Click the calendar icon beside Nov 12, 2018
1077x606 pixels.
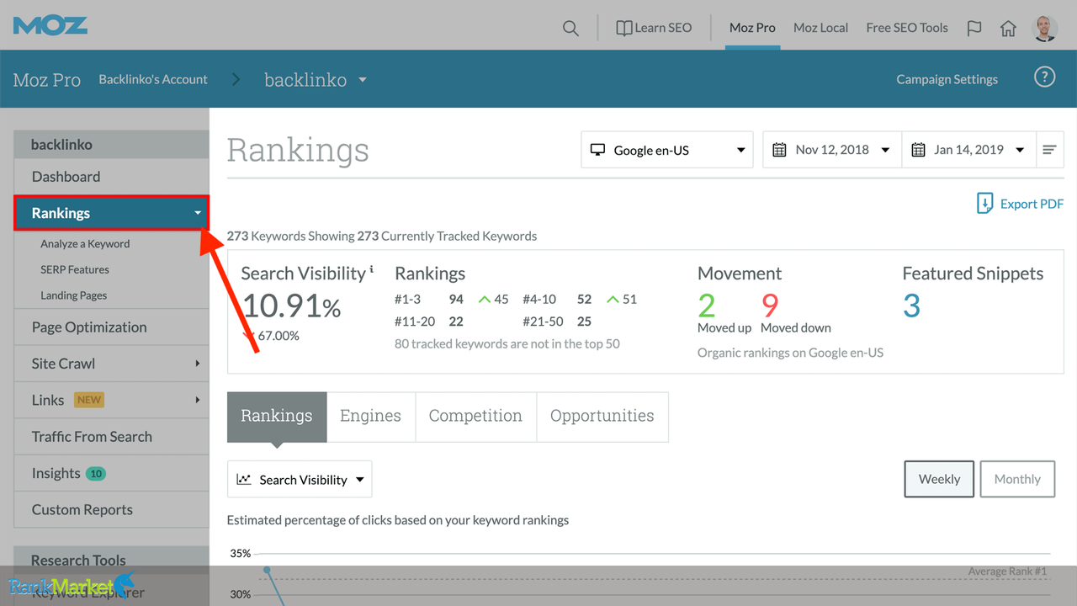[779, 150]
